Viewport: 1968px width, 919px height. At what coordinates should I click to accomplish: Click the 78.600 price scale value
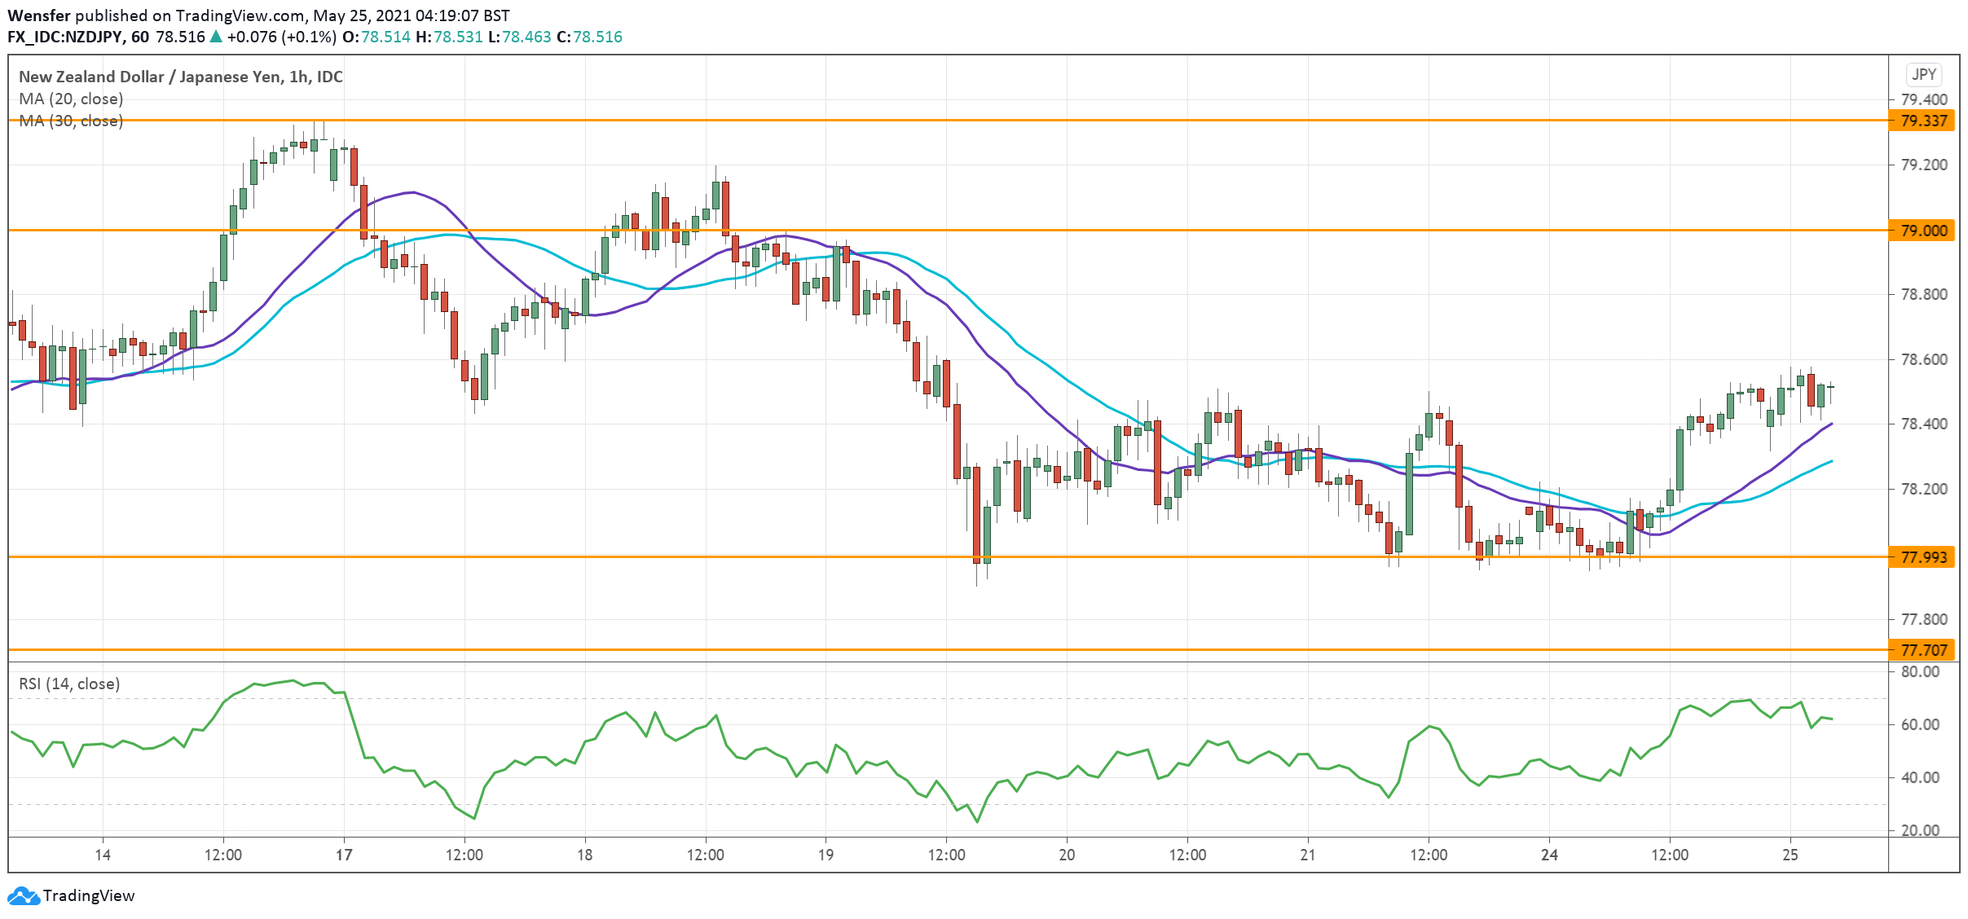[1923, 359]
